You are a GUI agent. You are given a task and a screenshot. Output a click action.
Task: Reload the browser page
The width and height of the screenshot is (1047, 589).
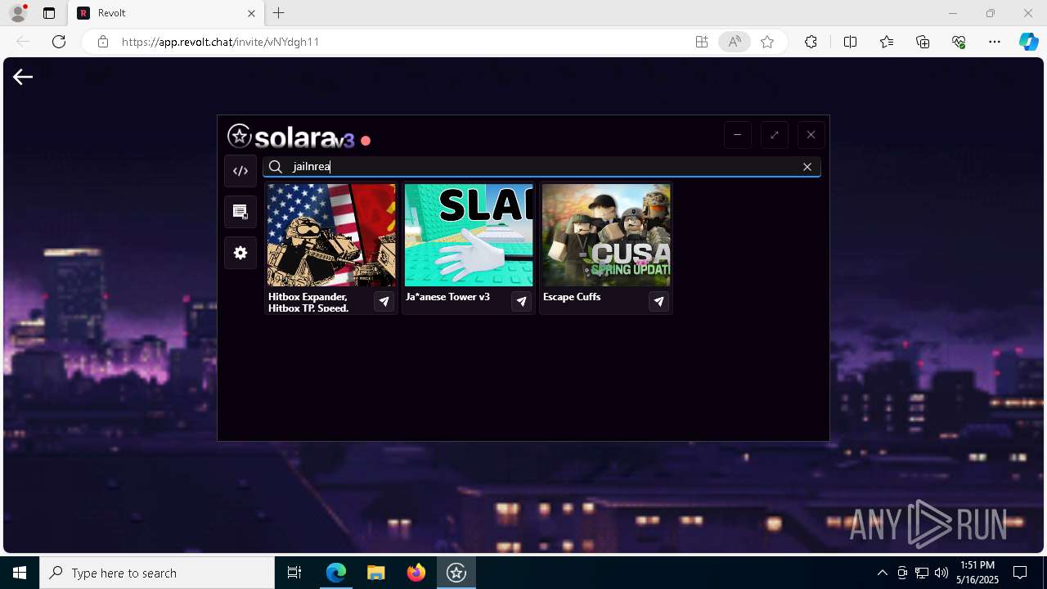pos(59,42)
